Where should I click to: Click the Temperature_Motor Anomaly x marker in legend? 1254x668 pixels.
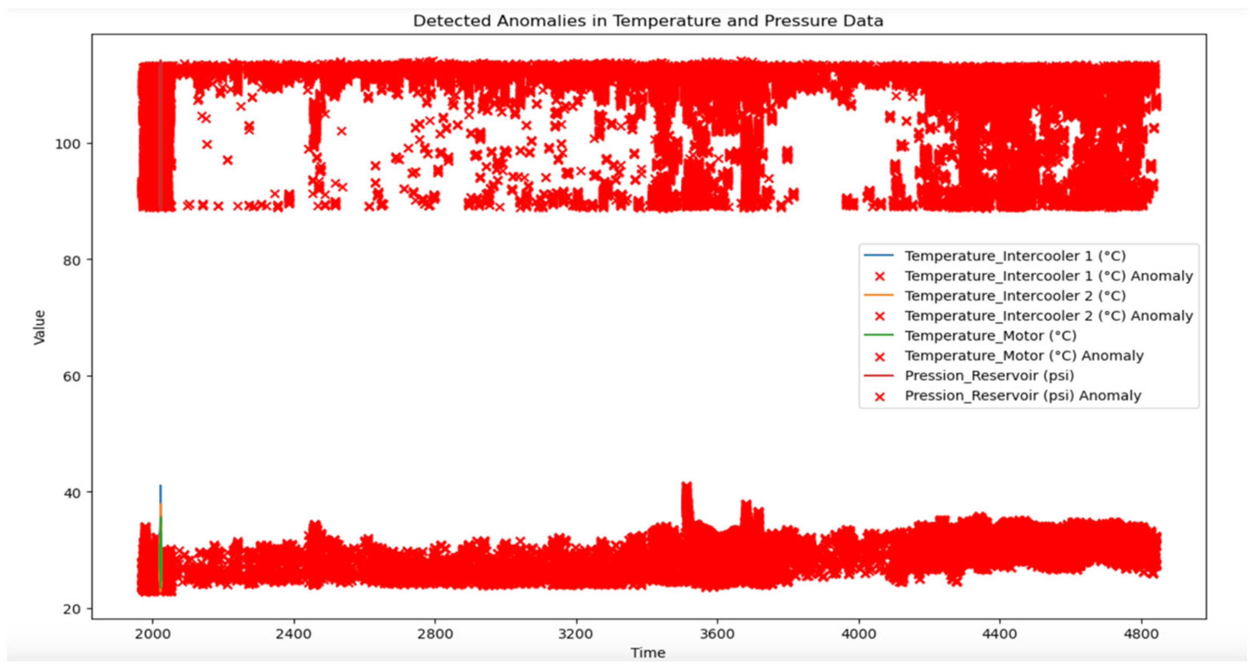(879, 356)
